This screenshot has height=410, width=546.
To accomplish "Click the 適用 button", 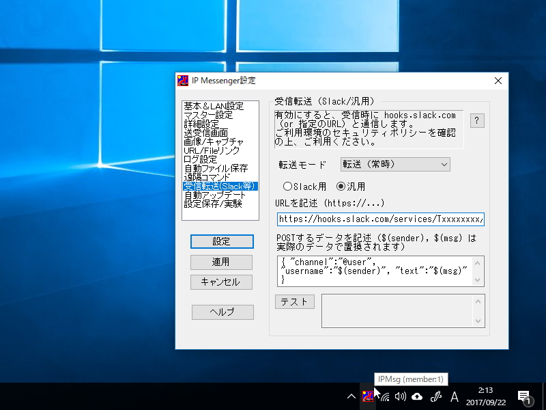I will [x=221, y=262].
